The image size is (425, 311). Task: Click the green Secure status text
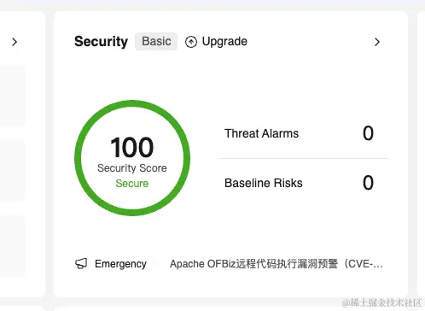pyautogui.click(x=132, y=184)
